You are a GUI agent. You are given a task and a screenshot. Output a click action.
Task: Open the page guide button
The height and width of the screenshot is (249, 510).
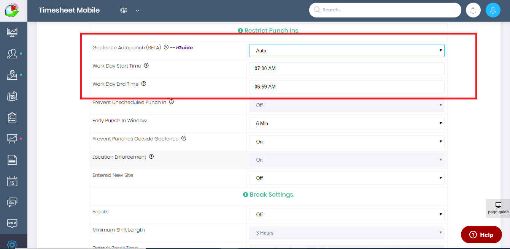(x=498, y=208)
